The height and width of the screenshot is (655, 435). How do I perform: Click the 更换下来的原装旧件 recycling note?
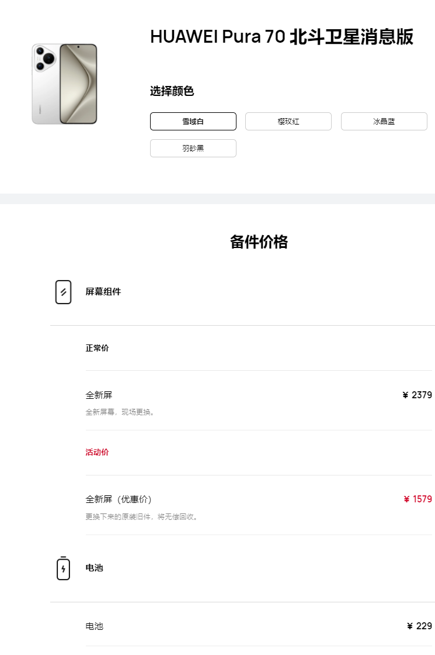(142, 517)
